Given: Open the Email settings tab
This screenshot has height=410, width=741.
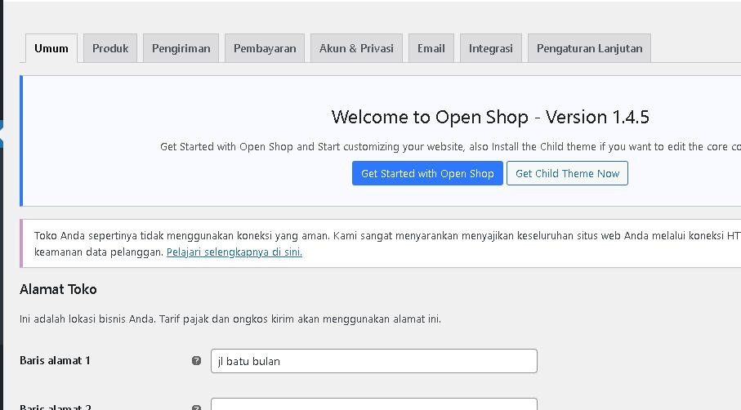Looking at the screenshot, I should (431, 48).
